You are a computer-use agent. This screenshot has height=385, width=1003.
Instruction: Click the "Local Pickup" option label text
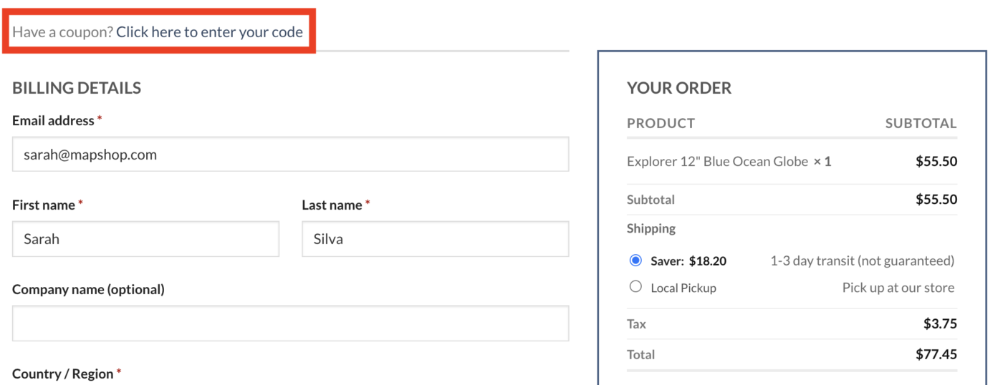click(x=683, y=288)
